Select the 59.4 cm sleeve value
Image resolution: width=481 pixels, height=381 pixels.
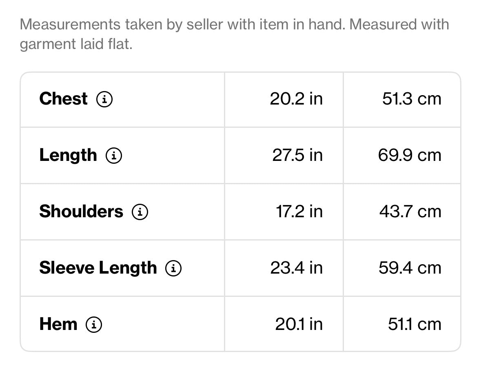click(410, 268)
